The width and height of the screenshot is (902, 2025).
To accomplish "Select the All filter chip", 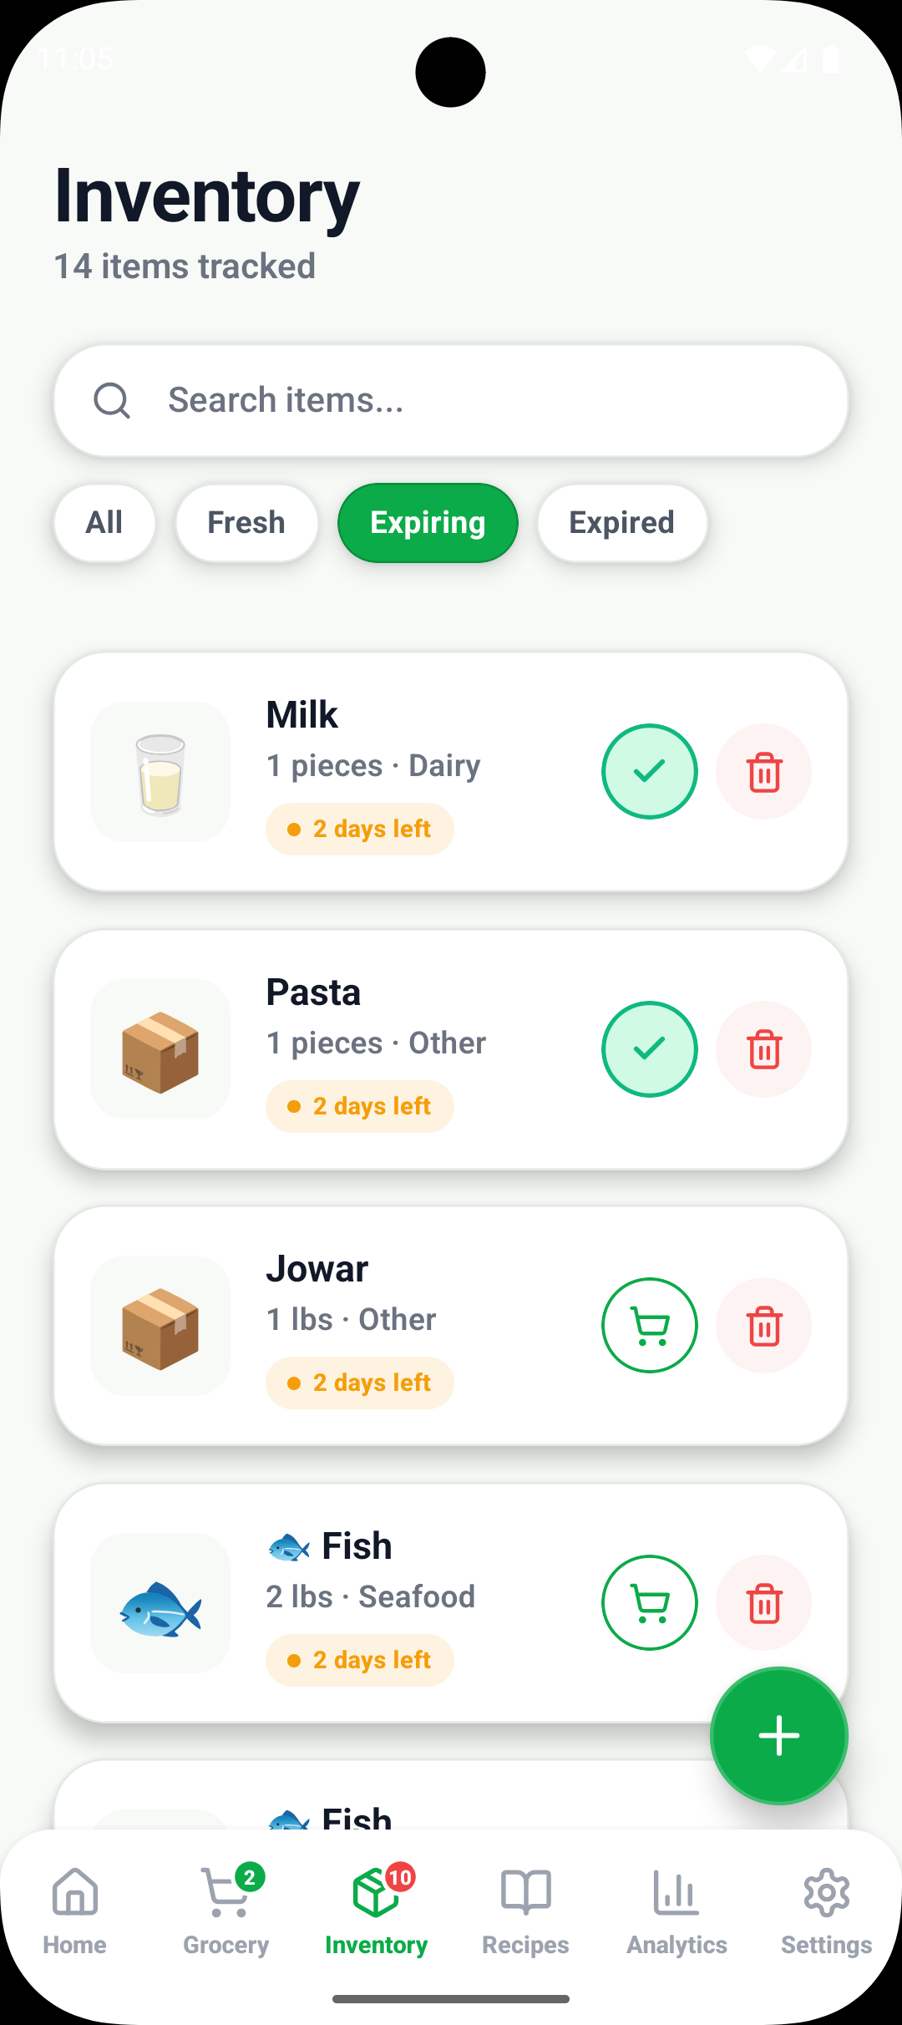I will 104,523.
